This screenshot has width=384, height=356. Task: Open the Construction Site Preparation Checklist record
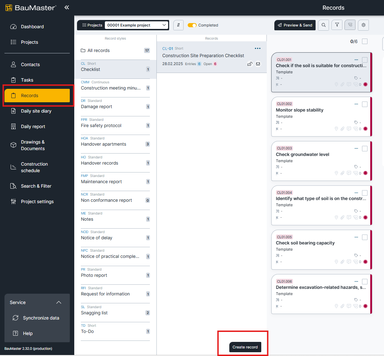(x=211, y=57)
